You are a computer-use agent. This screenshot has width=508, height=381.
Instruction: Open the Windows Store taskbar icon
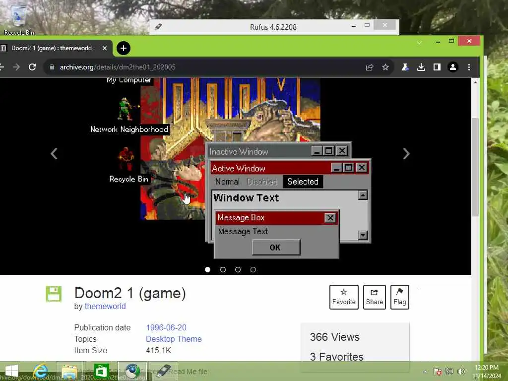[101, 371]
